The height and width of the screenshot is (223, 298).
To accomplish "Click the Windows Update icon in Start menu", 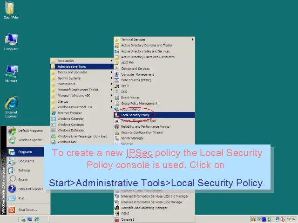I will (x=11, y=140).
